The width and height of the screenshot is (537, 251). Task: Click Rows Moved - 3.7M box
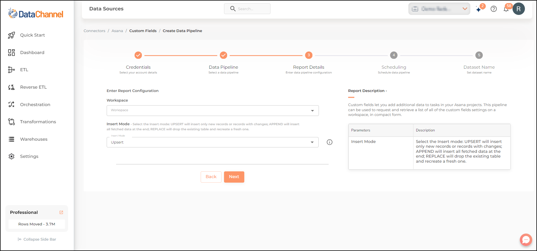(37, 224)
